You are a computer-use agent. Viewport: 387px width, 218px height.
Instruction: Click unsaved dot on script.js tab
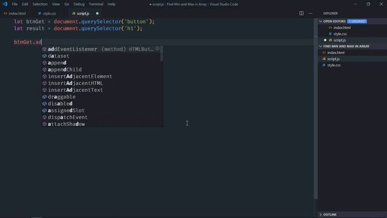coord(97,13)
